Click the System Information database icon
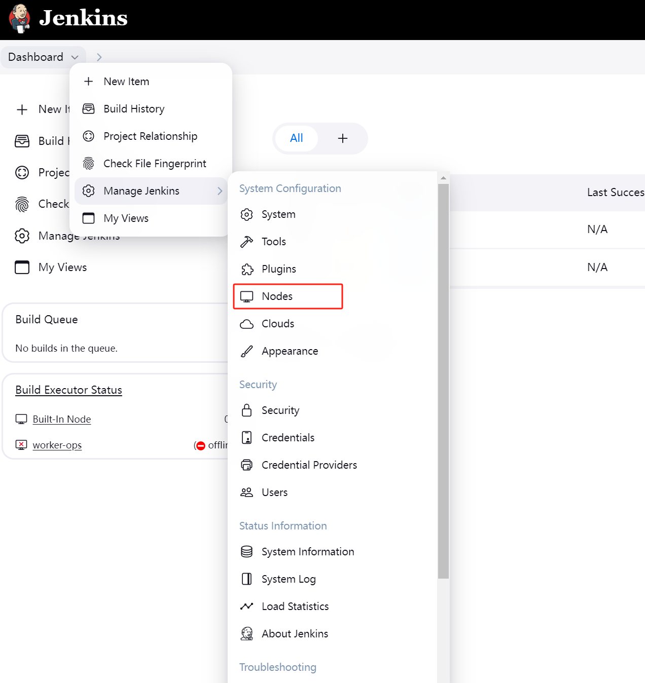This screenshot has height=683, width=645. 247,552
